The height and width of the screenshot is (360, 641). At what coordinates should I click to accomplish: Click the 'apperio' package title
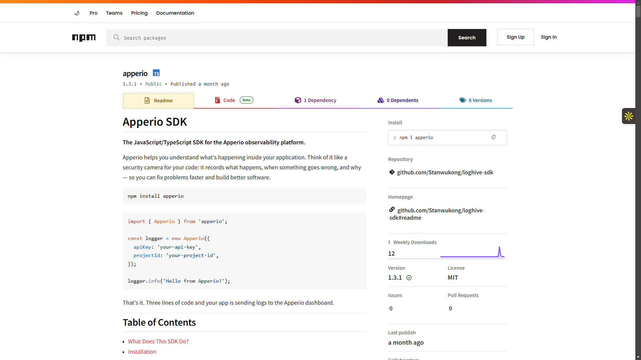point(135,73)
